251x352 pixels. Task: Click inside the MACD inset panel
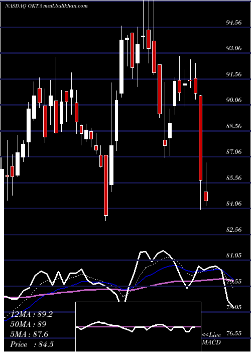138,327
